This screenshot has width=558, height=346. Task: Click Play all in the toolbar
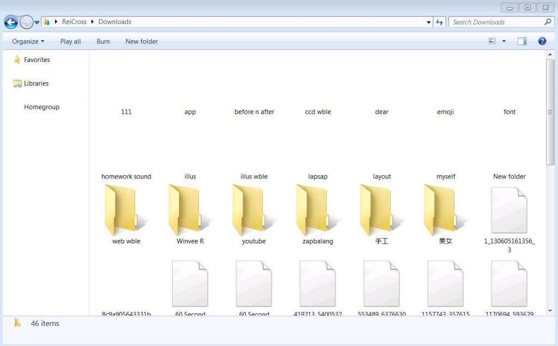tap(70, 41)
